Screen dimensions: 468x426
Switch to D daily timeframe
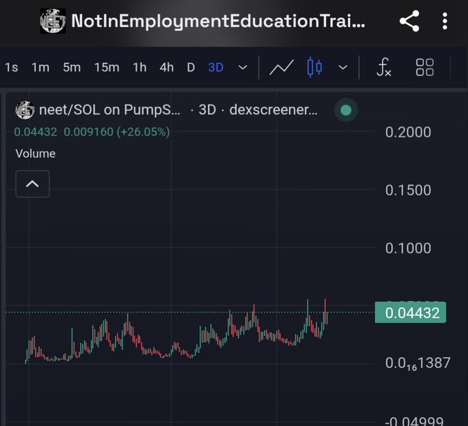point(191,67)
